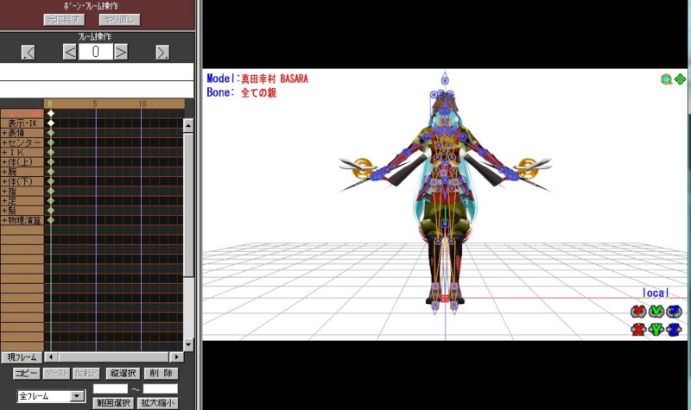
Task: Click the ペースト paste button
Action: click(x=56, y=374)
